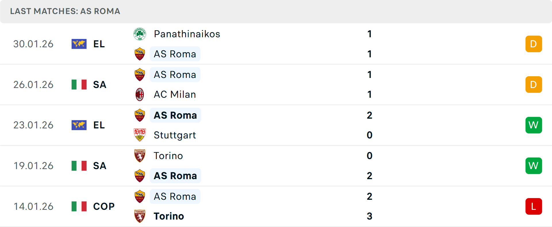Screen dimensions: 552x227
Task: Click the Panathinaikos club crest
Action: pyautogui.click(x=140, y=34)
